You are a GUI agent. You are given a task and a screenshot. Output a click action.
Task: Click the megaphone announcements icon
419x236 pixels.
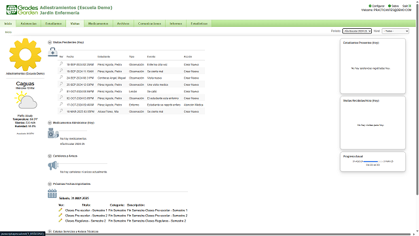point(52,166)
